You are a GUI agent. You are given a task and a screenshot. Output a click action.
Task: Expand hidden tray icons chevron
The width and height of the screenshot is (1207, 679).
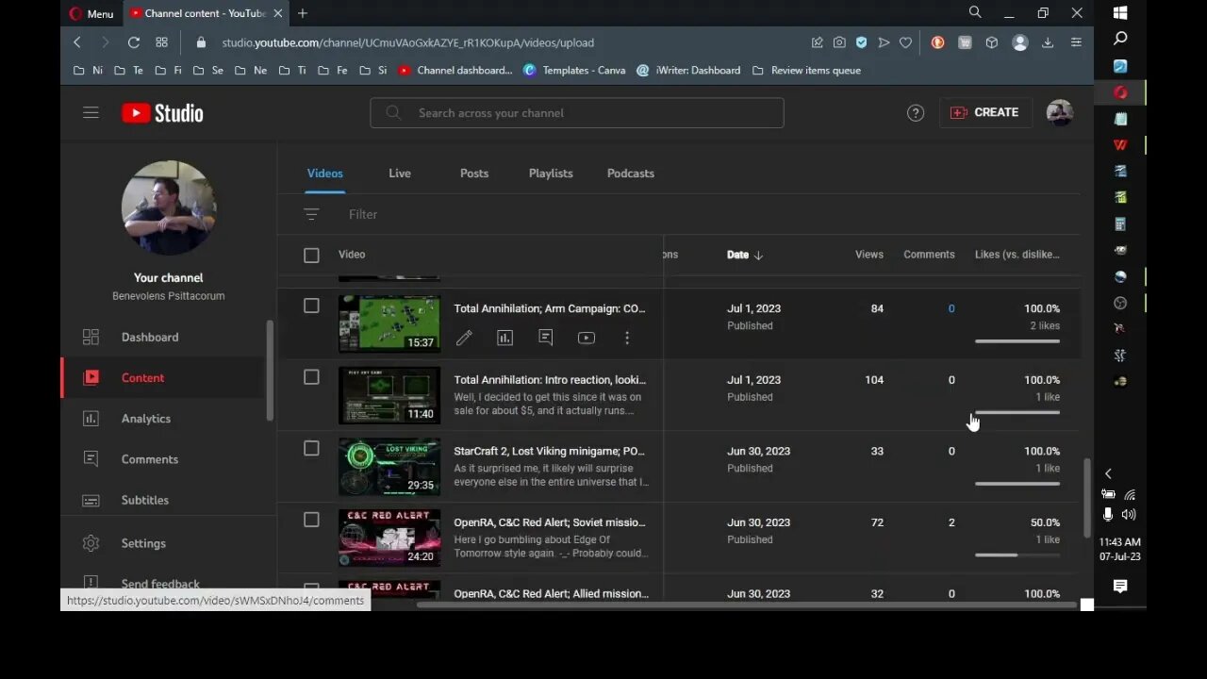[1108, 473]
